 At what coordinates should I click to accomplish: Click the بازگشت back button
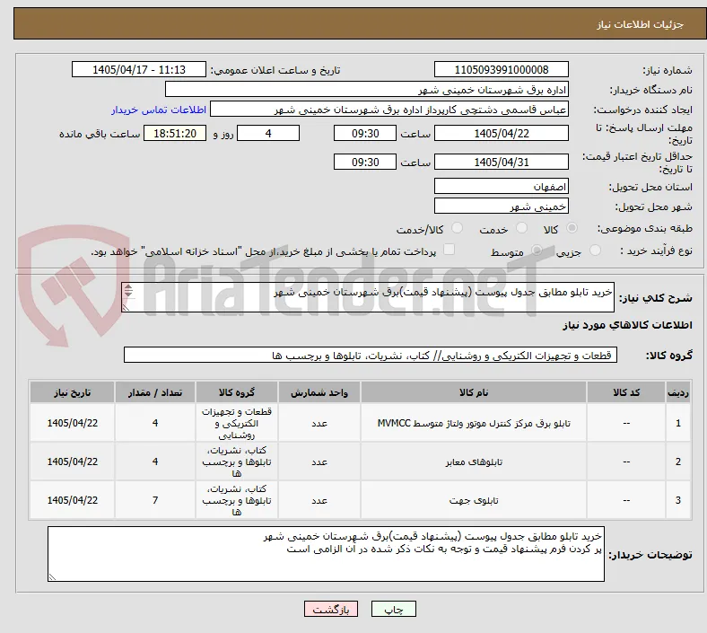[x=331, y=609]
